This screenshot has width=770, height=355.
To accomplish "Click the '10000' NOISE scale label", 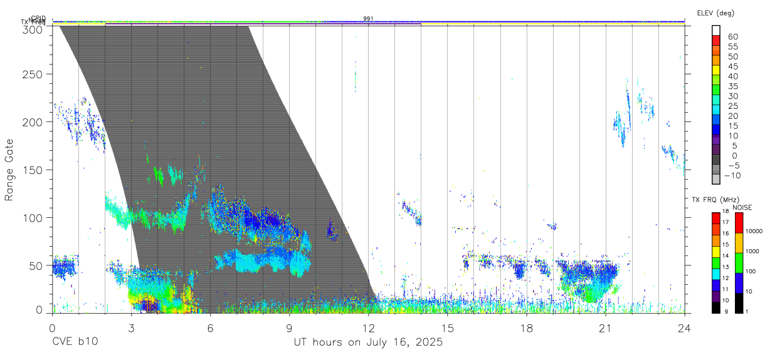I will click(754, 231).
